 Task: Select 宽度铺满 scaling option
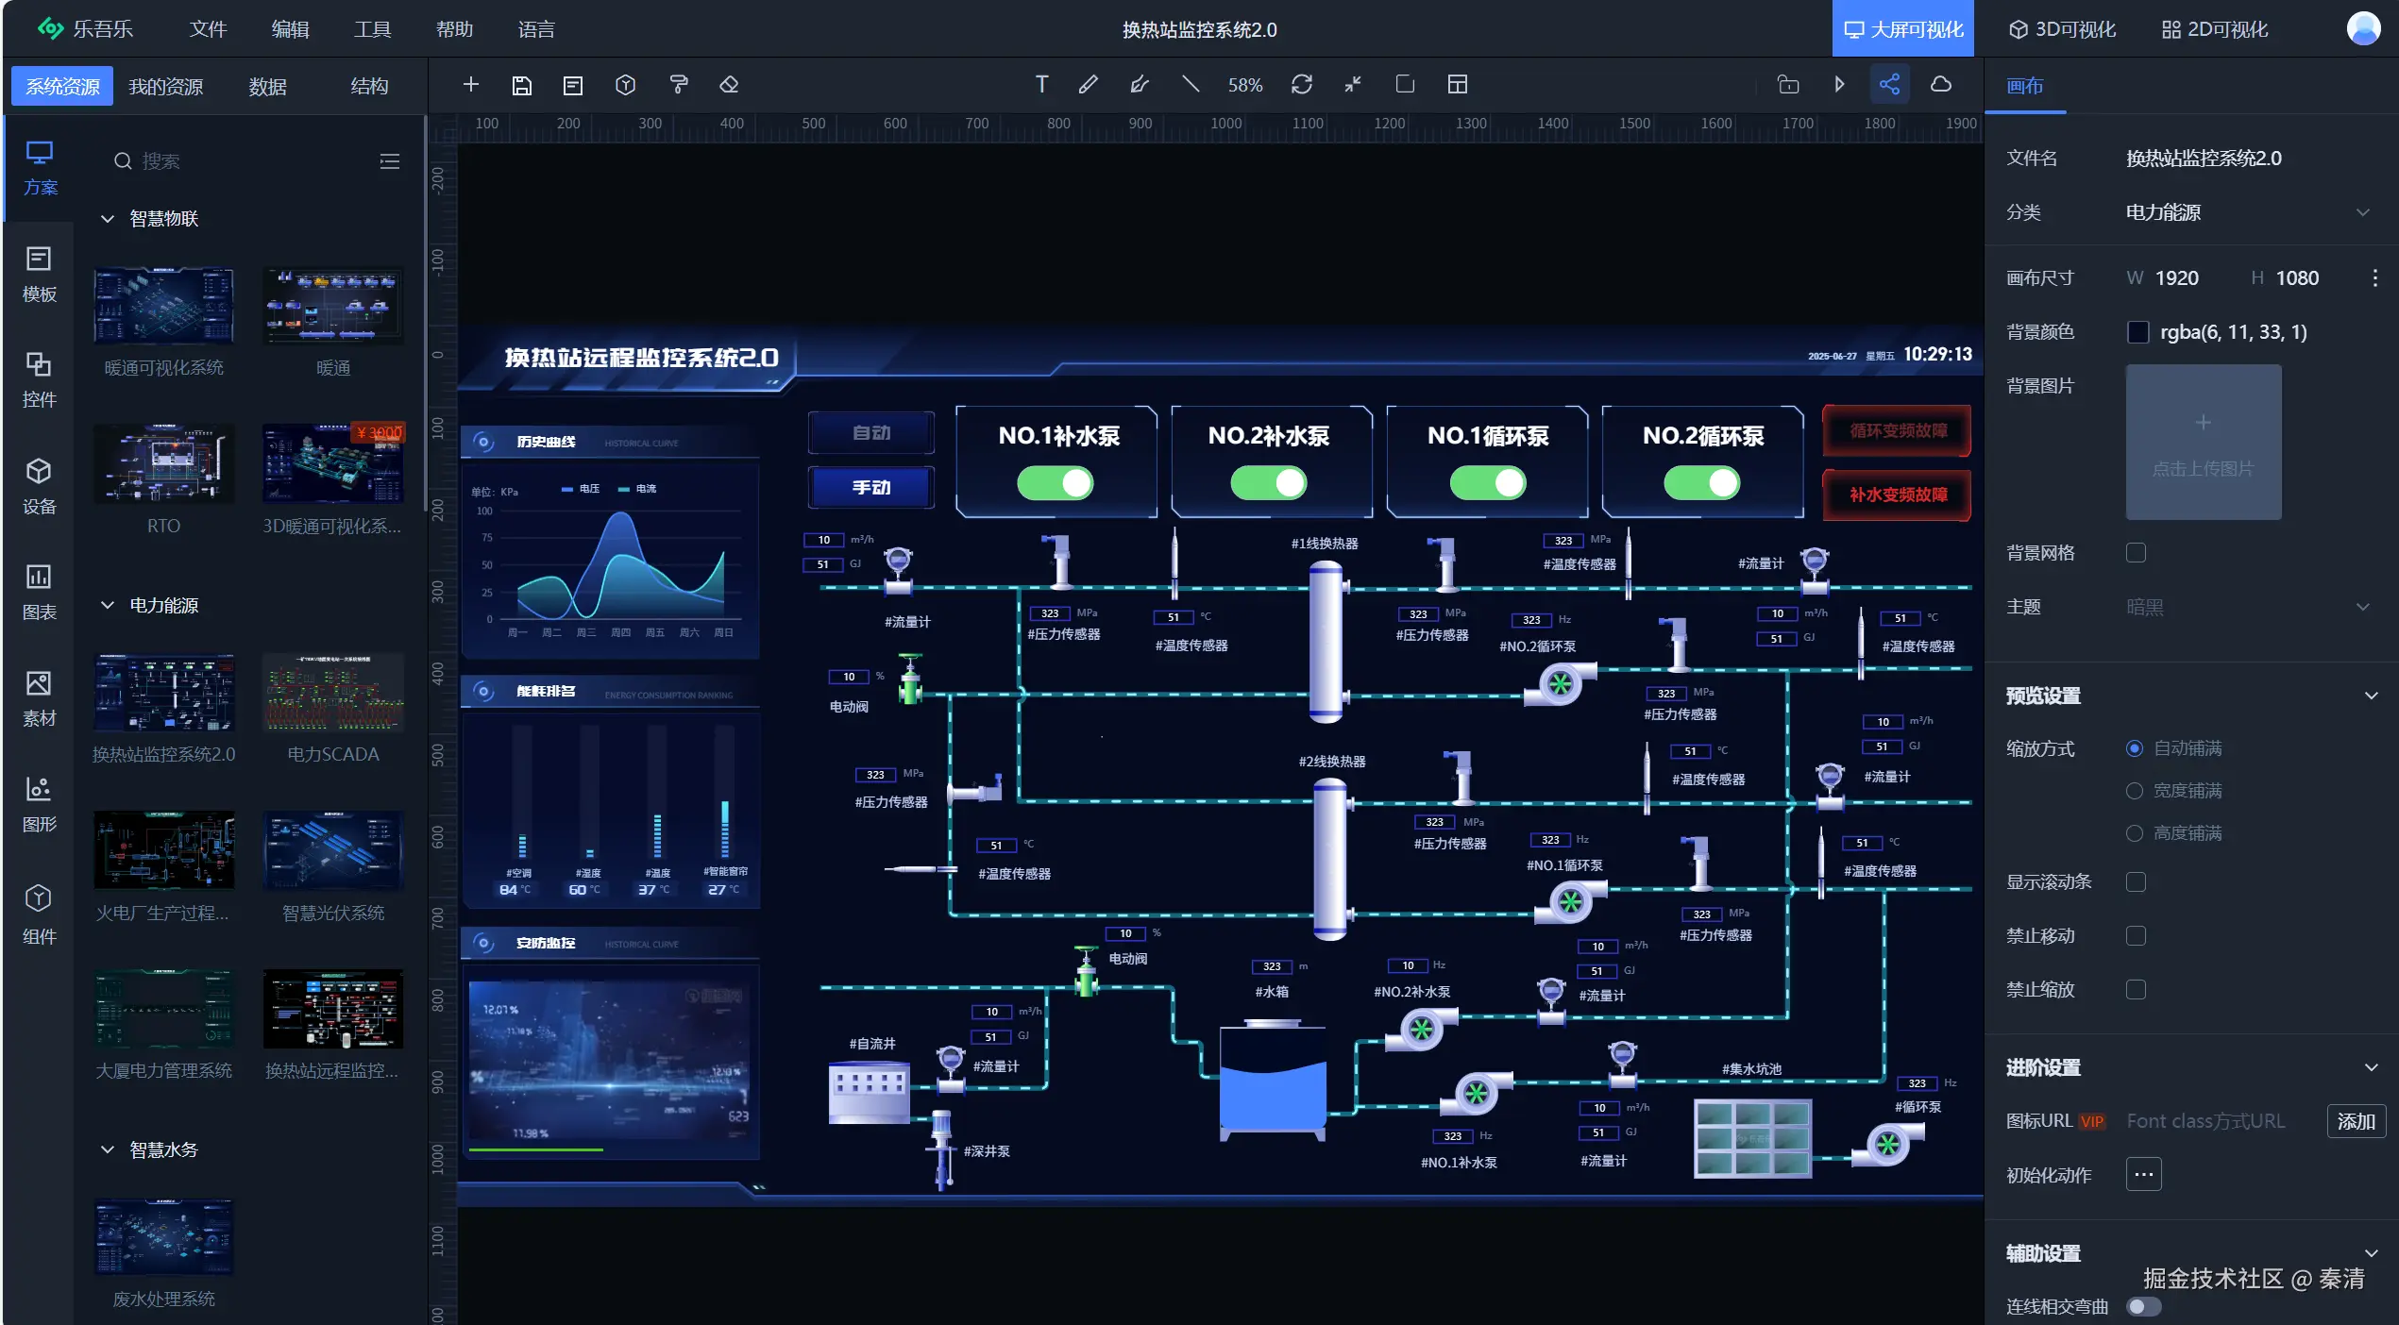click(x=2135, y=791)
